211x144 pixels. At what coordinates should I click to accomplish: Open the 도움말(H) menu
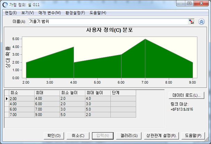[x=98, y=13]
